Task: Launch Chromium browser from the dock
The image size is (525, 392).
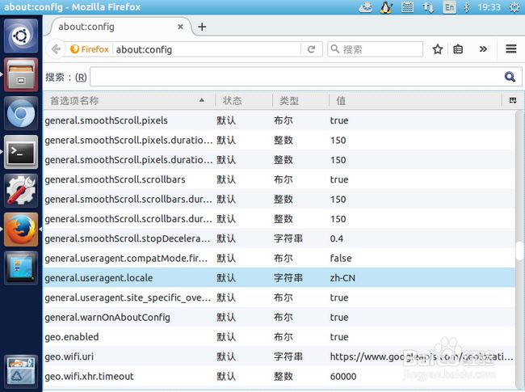Action: [x=21, y=113]
